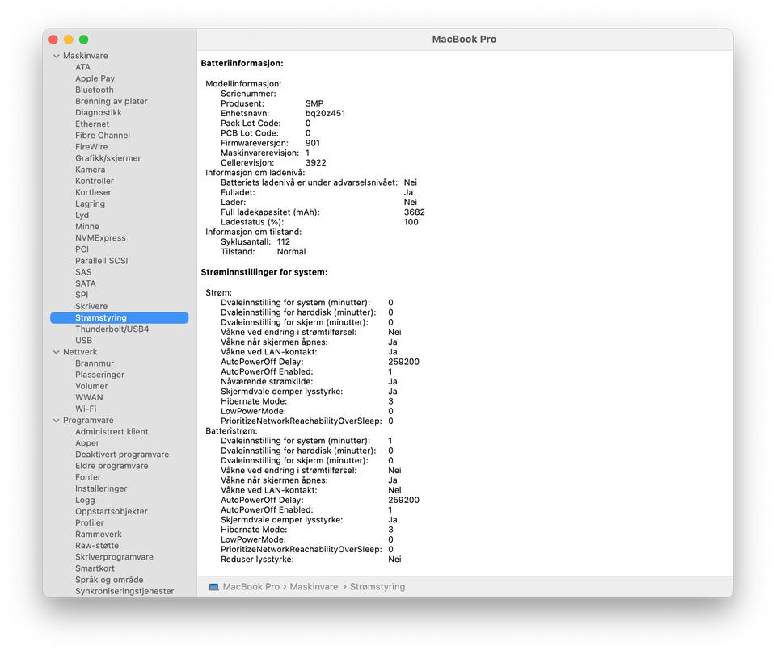The height and width of the screenshot is (654, 776).
Task: Select SATA in the sidebar
Action: click(x=86, y=283)
